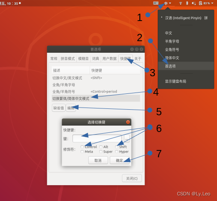Enable the Alt modifier checkbox
The width and height of the screenshot is (217, 201).
[x=101, y=147]
